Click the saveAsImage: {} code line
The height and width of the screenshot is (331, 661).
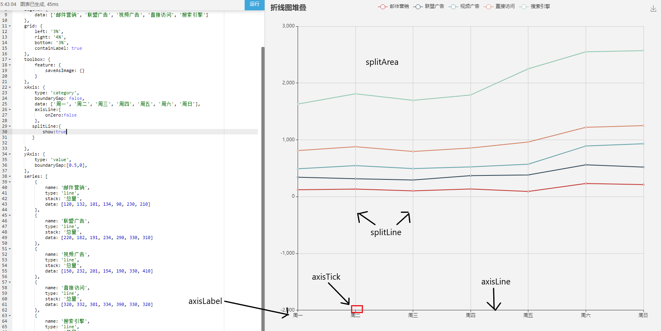click(x=65, y=70)
